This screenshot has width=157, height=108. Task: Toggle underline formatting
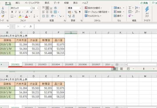[x=20, y=12]
